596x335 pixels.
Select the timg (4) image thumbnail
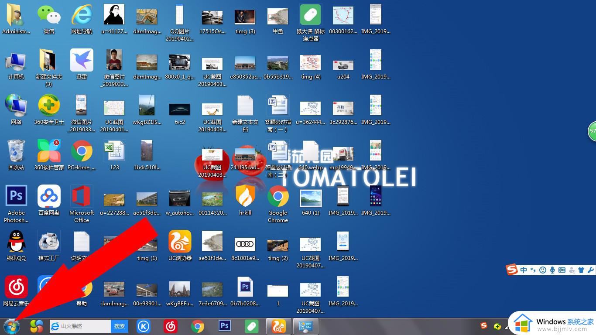pyautogui.click(x=311, y=62)
